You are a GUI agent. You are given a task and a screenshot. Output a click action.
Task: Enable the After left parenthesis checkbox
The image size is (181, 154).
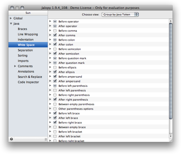[x=55, y=90]
